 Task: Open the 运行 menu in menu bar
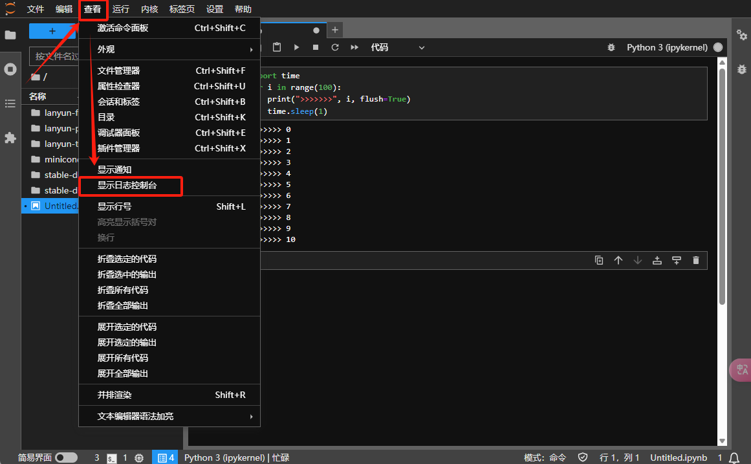(120, 9)
